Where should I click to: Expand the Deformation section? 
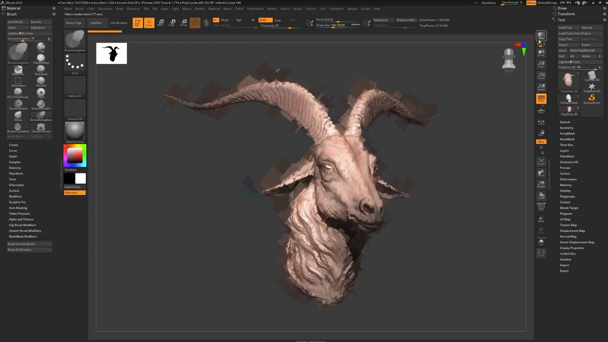click(x=568, y=180)
